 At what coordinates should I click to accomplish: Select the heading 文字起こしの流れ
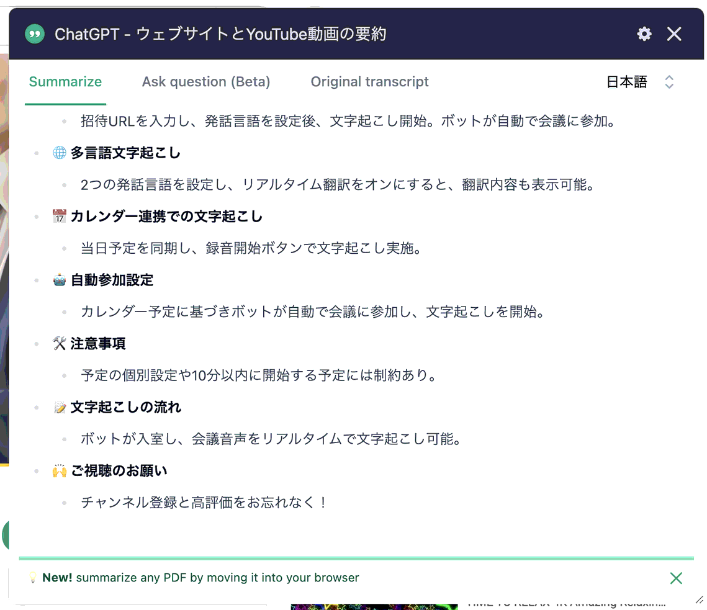126,407
